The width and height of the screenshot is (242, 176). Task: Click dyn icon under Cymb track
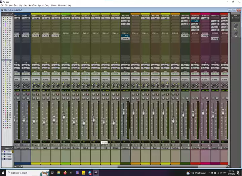point(36,145)
